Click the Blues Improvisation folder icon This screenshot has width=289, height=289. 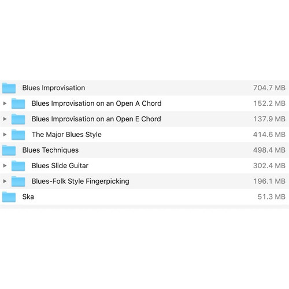(9, 88)
